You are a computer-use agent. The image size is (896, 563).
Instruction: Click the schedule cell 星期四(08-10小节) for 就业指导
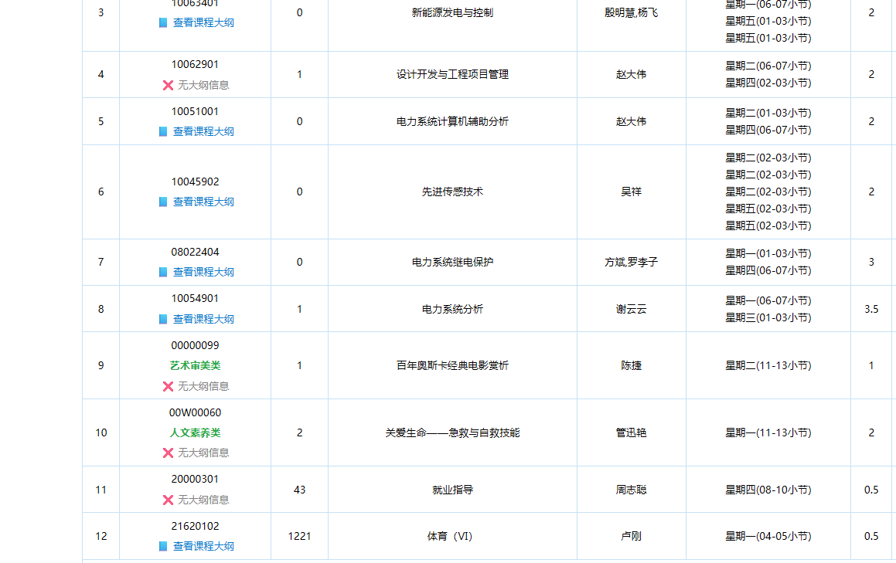coord(768,489)
